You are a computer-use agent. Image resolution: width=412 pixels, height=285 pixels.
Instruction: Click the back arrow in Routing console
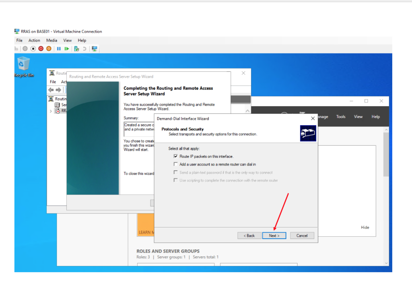(51, 90)
